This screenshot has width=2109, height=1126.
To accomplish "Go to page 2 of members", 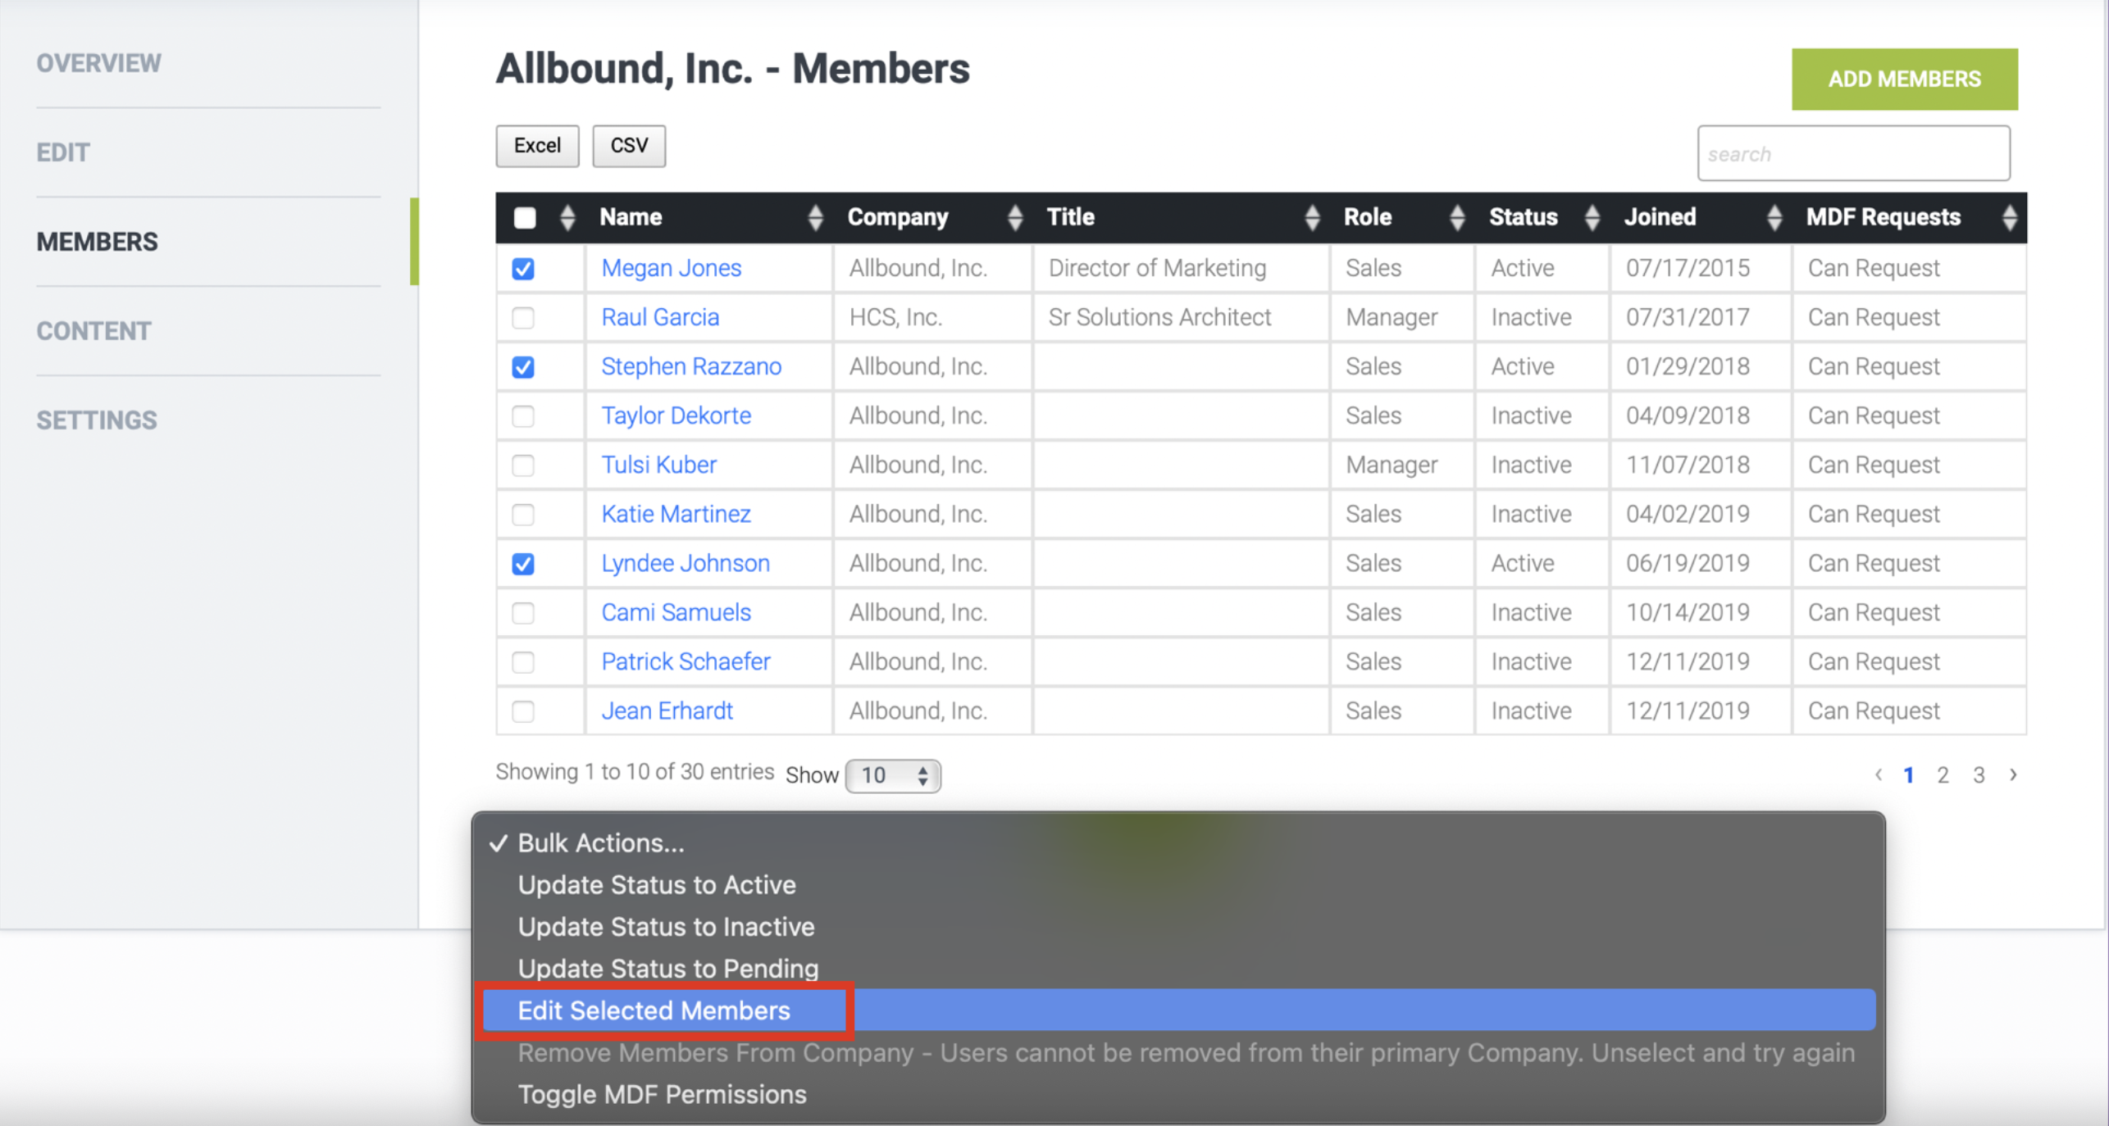I will click(1943, 775).
